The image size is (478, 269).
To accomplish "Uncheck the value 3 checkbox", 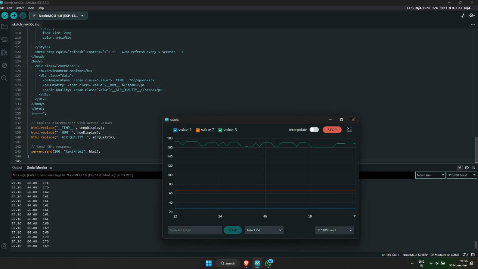I will click(220, 130).
